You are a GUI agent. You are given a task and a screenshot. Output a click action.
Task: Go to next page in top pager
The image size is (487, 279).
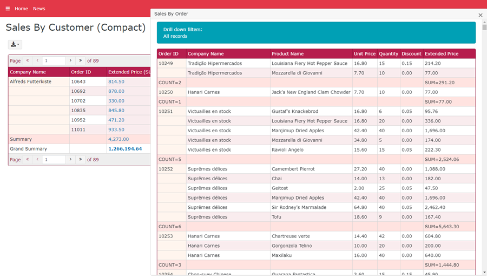coord(70,61)
